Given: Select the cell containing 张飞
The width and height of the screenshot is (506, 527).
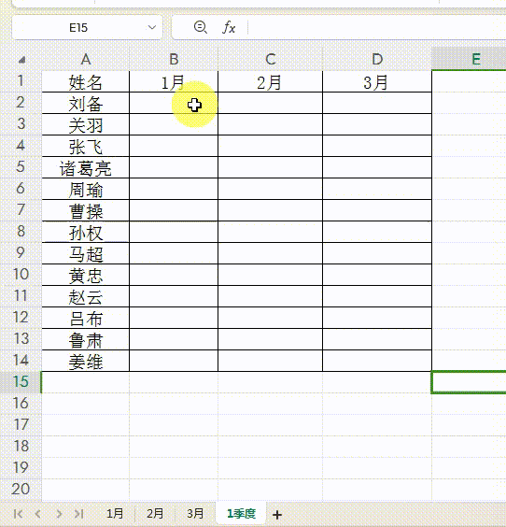Looking at the screenshot, I should click(86, 146).
